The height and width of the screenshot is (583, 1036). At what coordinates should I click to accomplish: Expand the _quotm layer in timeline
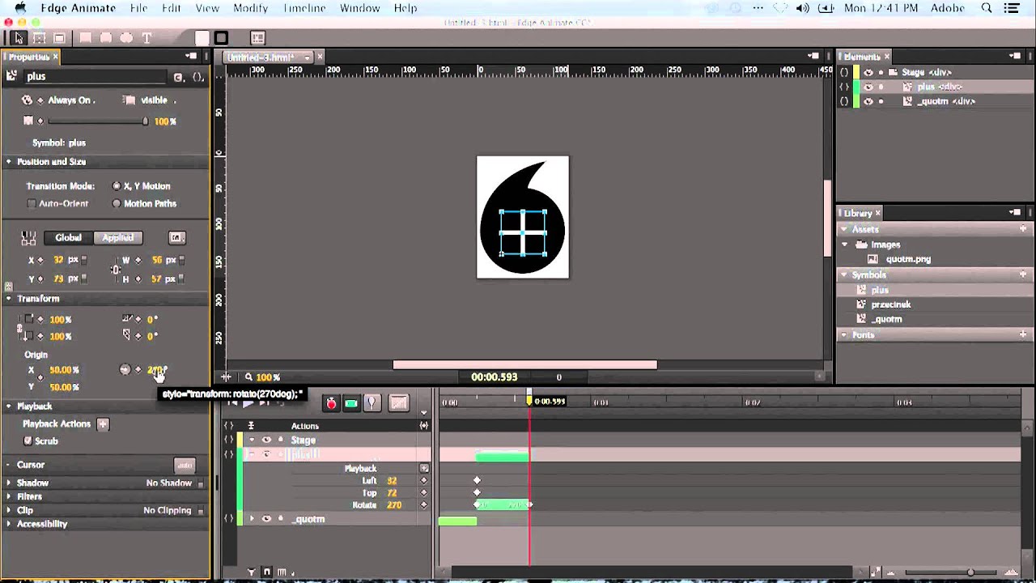[x=252, y=519]
